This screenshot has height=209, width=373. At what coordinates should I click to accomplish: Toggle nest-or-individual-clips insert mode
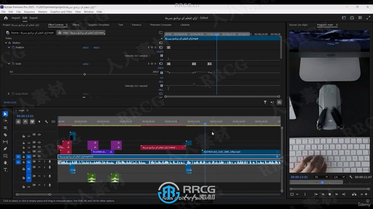coord(18,122)
